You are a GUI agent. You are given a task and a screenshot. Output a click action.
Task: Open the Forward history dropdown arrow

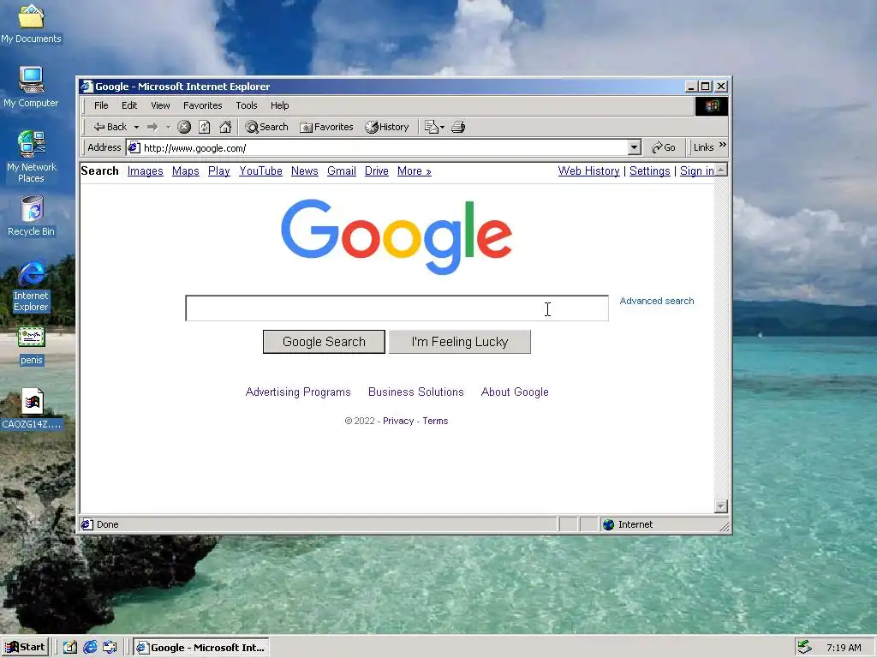click(168, 127)
